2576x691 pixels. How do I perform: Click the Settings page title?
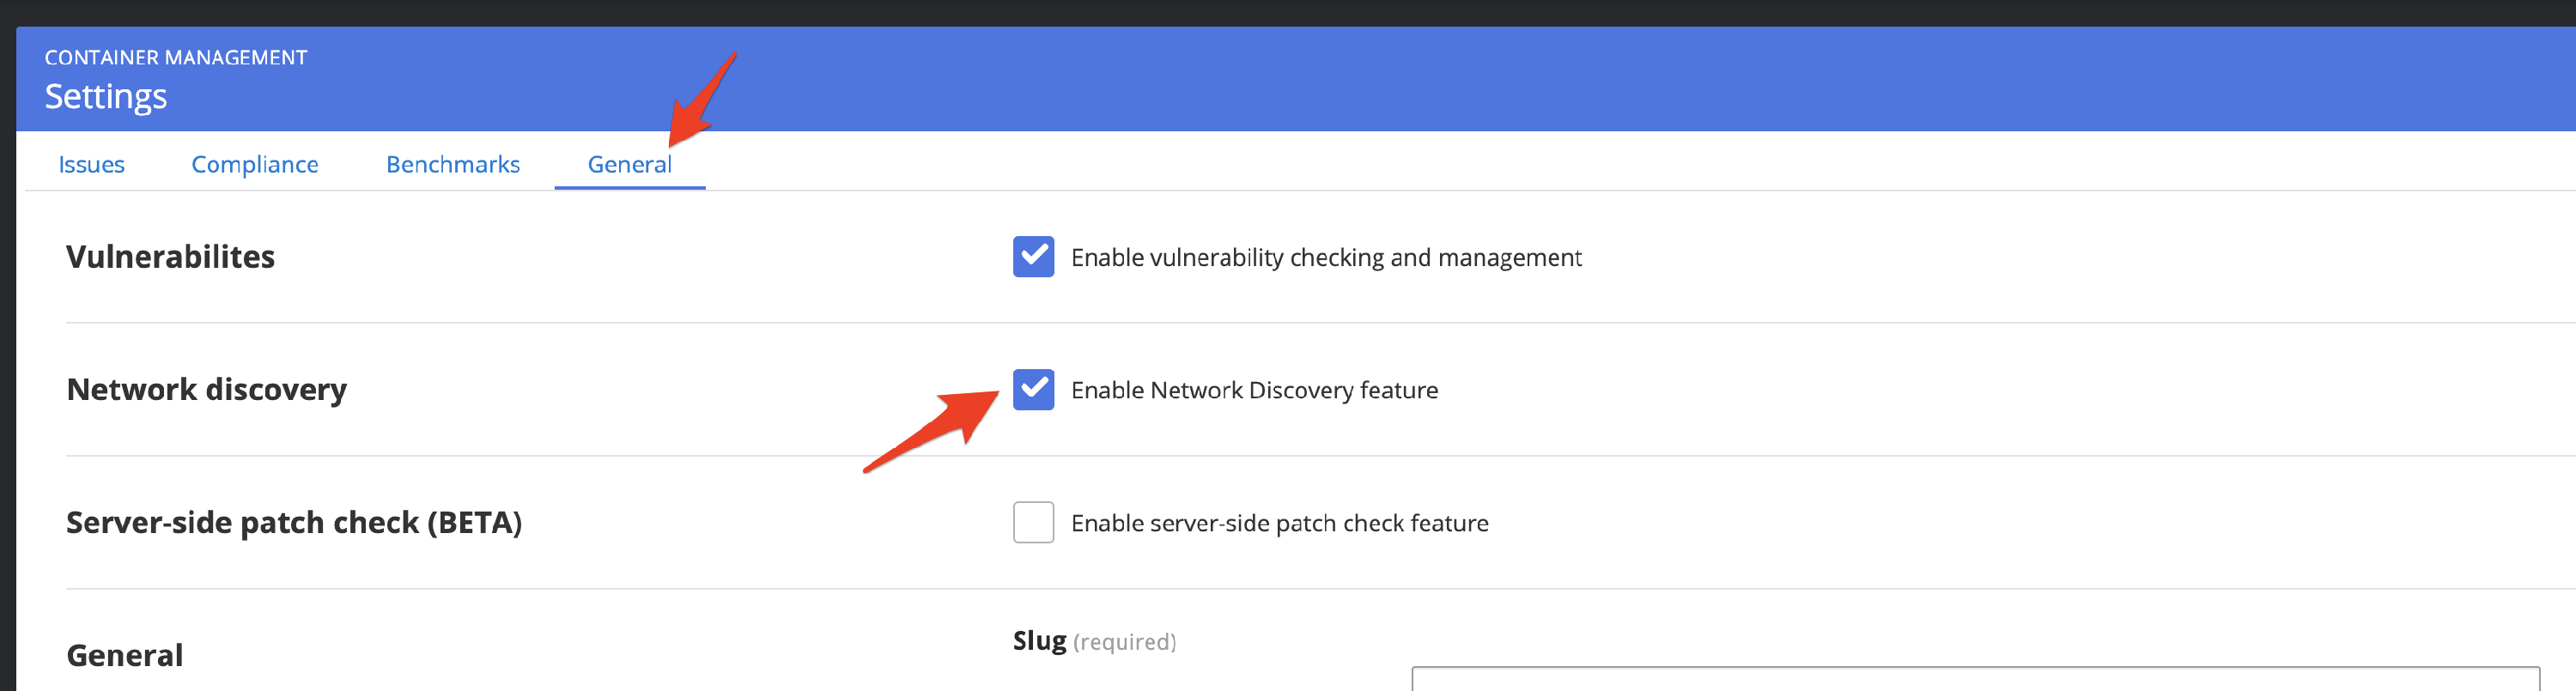pos(106,97)
